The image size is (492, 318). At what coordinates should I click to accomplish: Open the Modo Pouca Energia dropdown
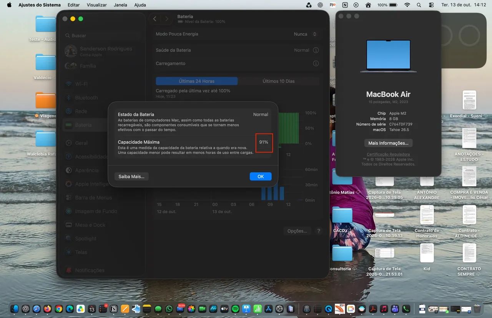coord(306,34)
